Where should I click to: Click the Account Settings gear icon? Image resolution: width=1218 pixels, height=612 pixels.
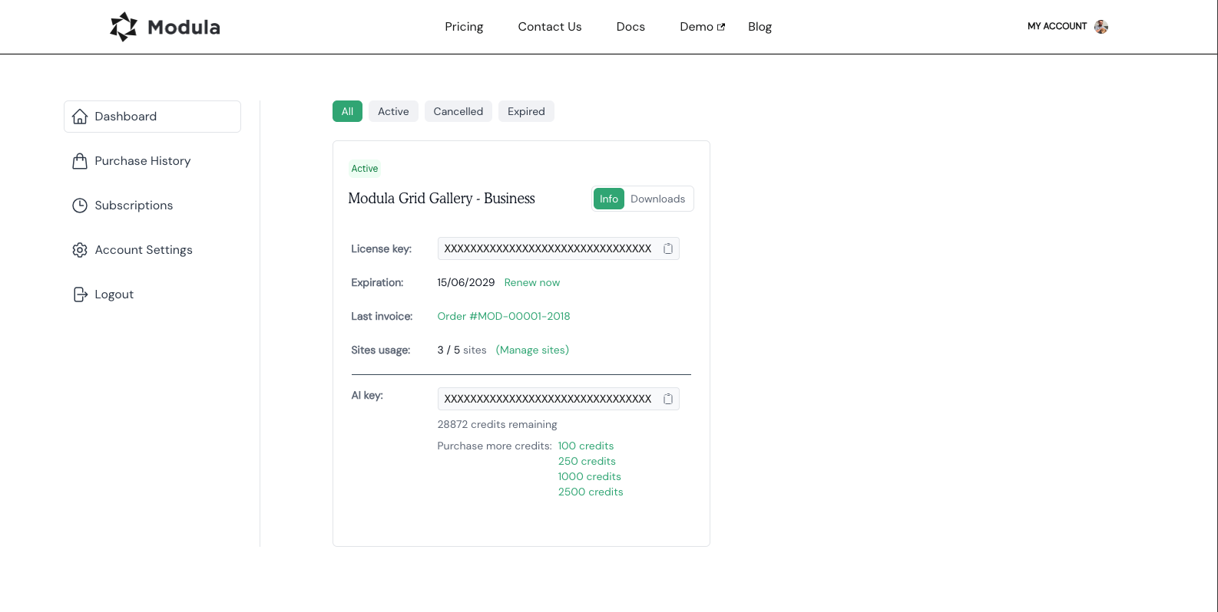coord(80,250)
